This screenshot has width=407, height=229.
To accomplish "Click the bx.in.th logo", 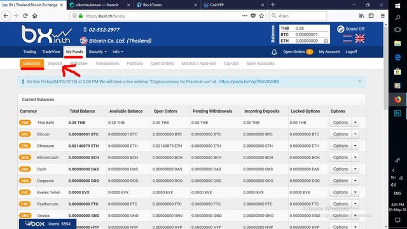I will (46, 34).
